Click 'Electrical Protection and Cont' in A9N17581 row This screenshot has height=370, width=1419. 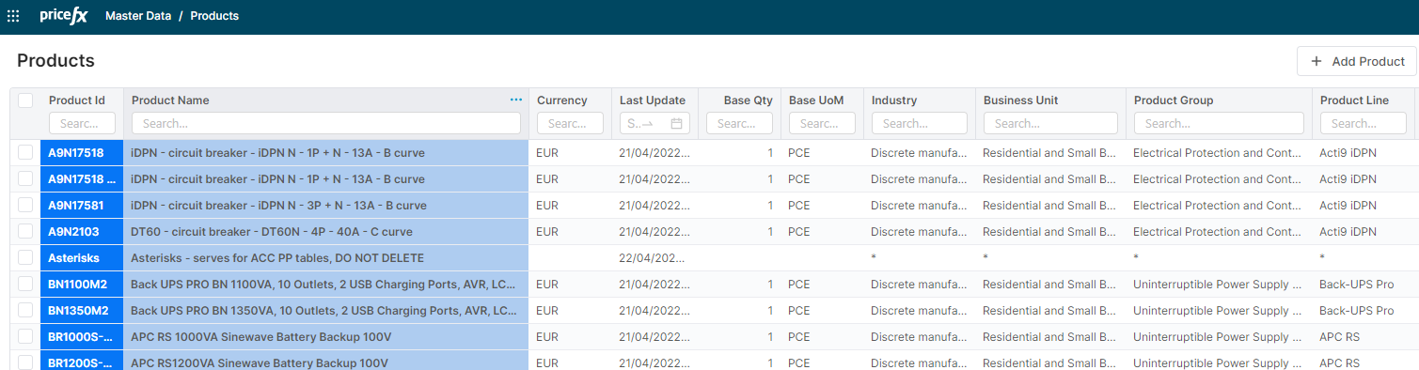click(x=1218, y=206)
